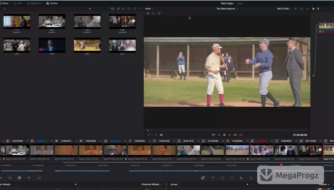Screen dimensions: 334x190
Task: Open the Motion Effects palette icon
Action: tap(39, 178)
